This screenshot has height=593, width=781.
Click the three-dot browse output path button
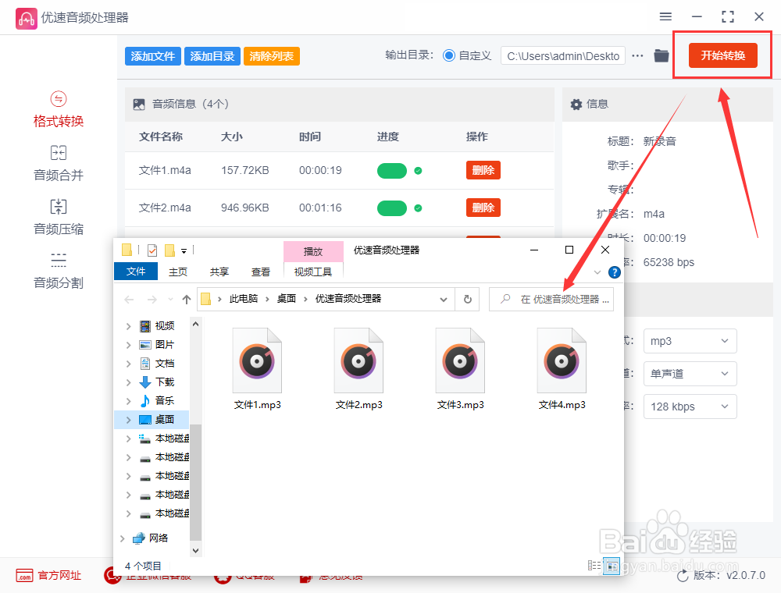tap(637, 55)
